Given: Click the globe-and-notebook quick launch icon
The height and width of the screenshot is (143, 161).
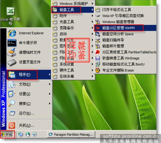Looking at the screenshot, I should pos(21,134).
